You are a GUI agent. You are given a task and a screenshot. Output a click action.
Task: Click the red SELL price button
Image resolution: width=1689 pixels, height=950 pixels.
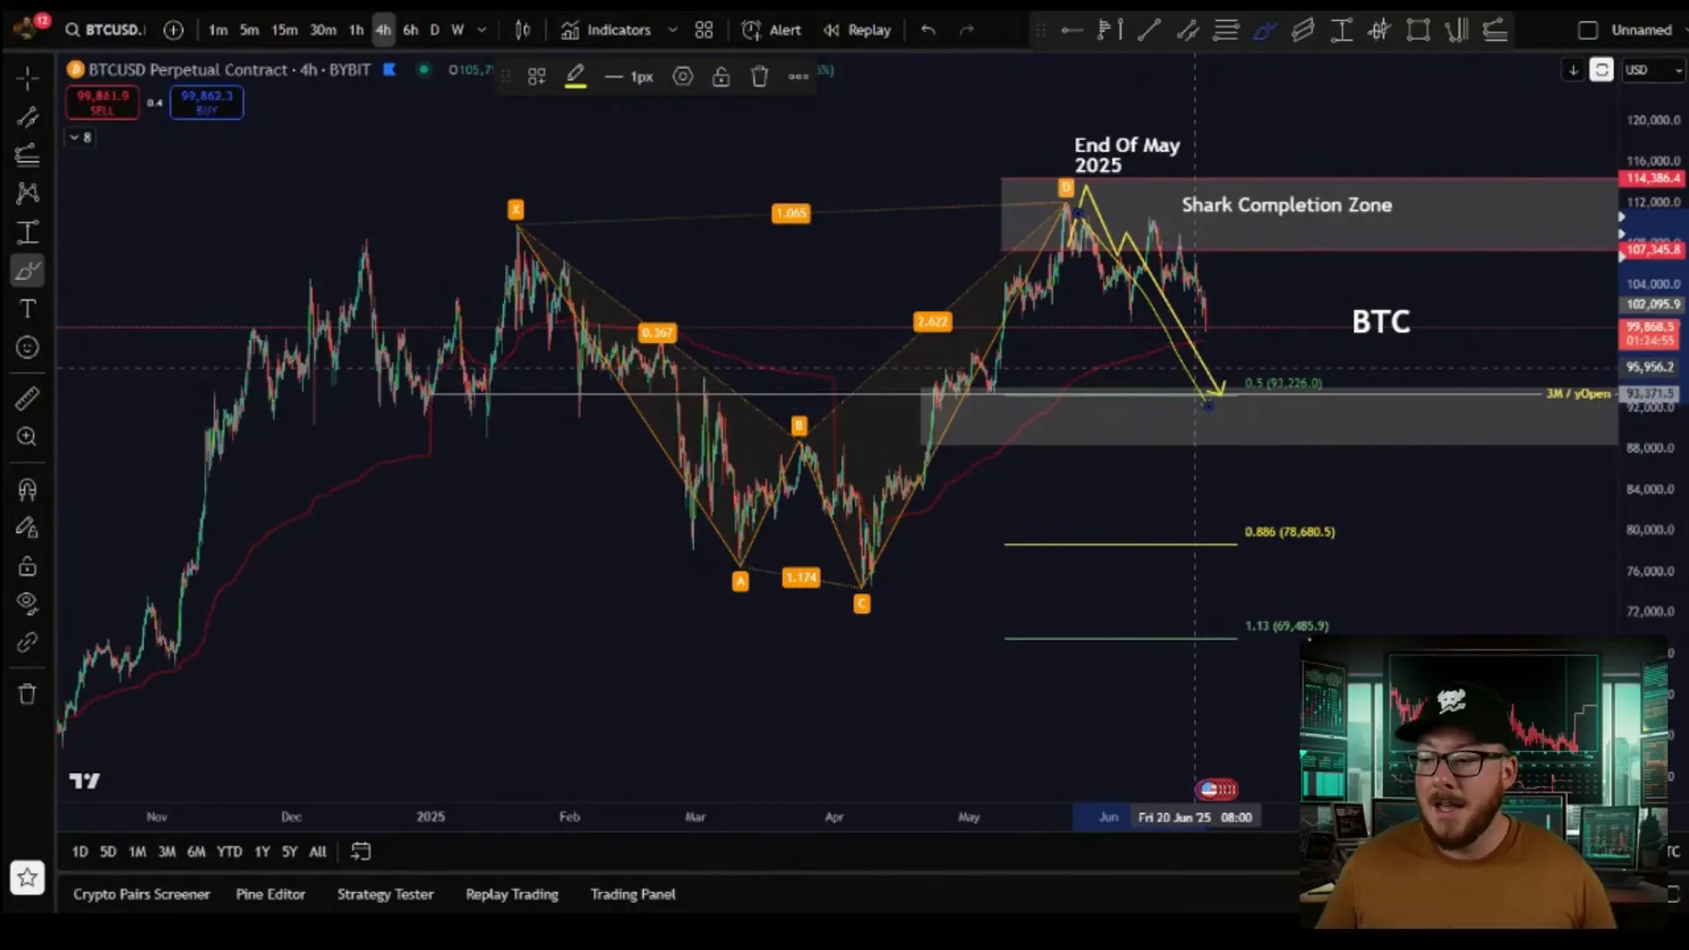click(102, 102)
